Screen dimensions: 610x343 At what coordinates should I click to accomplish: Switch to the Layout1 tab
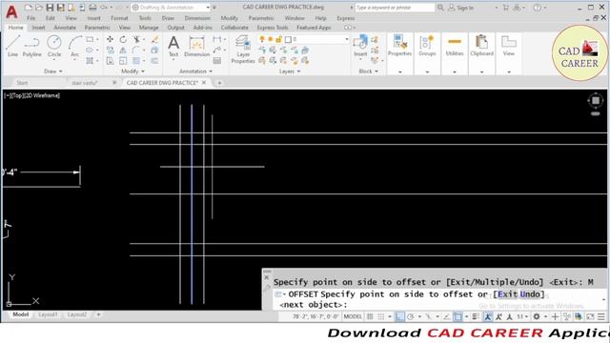point(48,314)
